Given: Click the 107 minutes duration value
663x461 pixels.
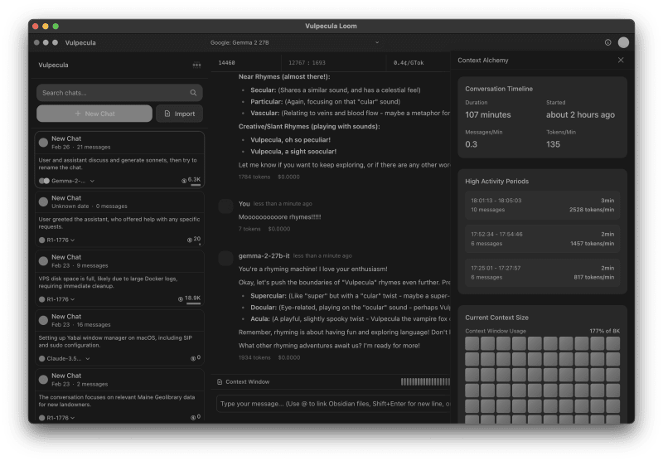Looking at the screenshot, I should coord(488,114).
